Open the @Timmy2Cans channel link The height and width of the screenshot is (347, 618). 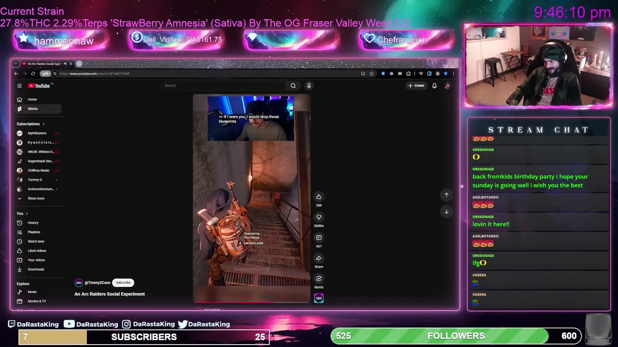tap(97, 283)
